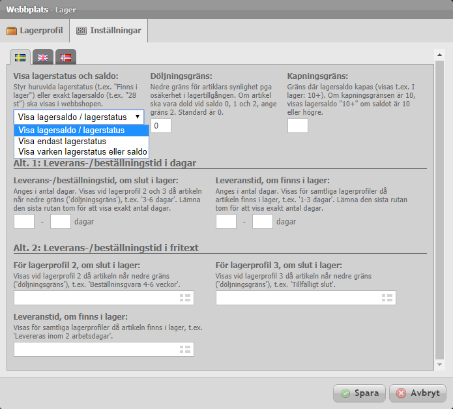Viewport: 453px width, 409px height.
Task: Click the label Döljningsgräns:
Action: click(181, 76)
